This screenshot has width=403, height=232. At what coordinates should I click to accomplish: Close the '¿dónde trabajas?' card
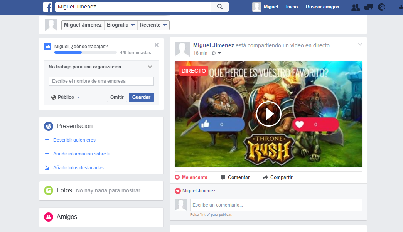coord(157,45)
